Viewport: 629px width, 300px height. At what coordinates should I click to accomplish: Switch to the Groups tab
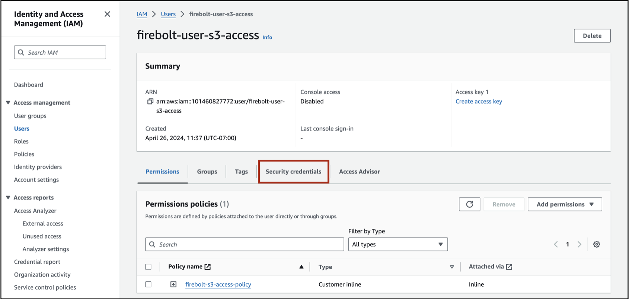pyautogui.click(x=207, y=172)
